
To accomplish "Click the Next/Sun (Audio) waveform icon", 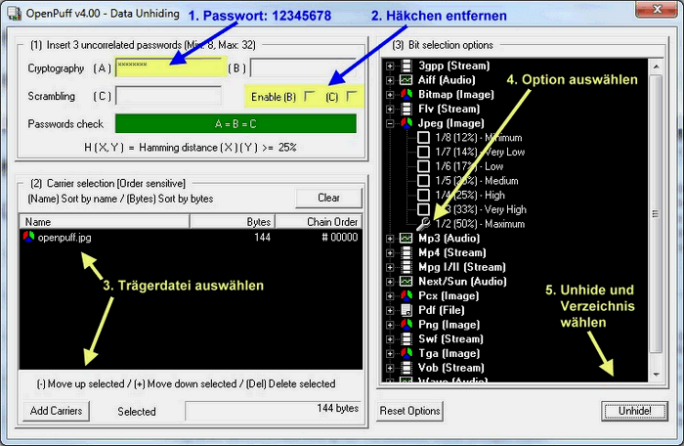I will click(x=406, y=282).
